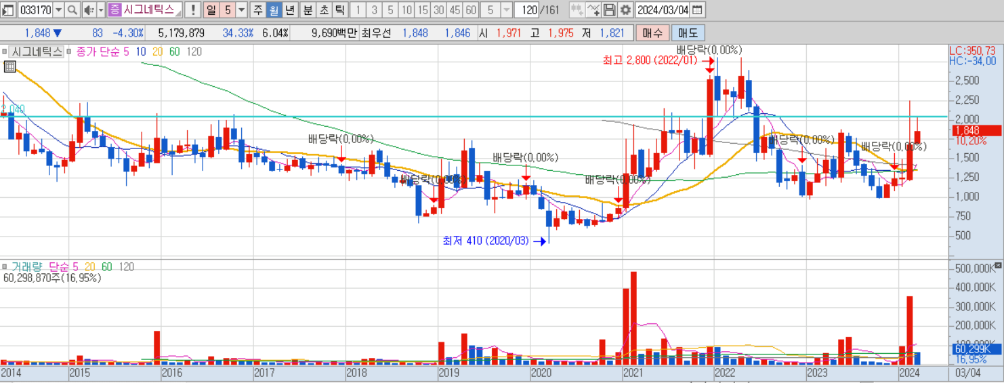The height and width of the screenshot is (383, 1004).
Task: Click small square marker beside 거래량 label
Action: pyautogui.click(x=4, y=266)
